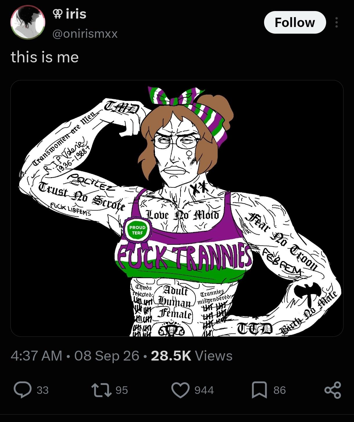
Task: Bookmark the post with the bookmark icon
Action: tap(259, 390)
